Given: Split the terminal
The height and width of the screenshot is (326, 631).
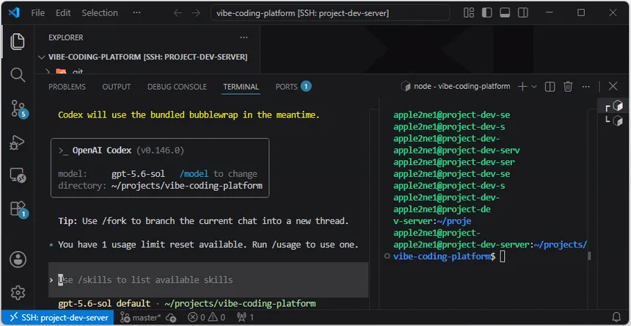Looking at the screenshot, I should tap(550, 86).
